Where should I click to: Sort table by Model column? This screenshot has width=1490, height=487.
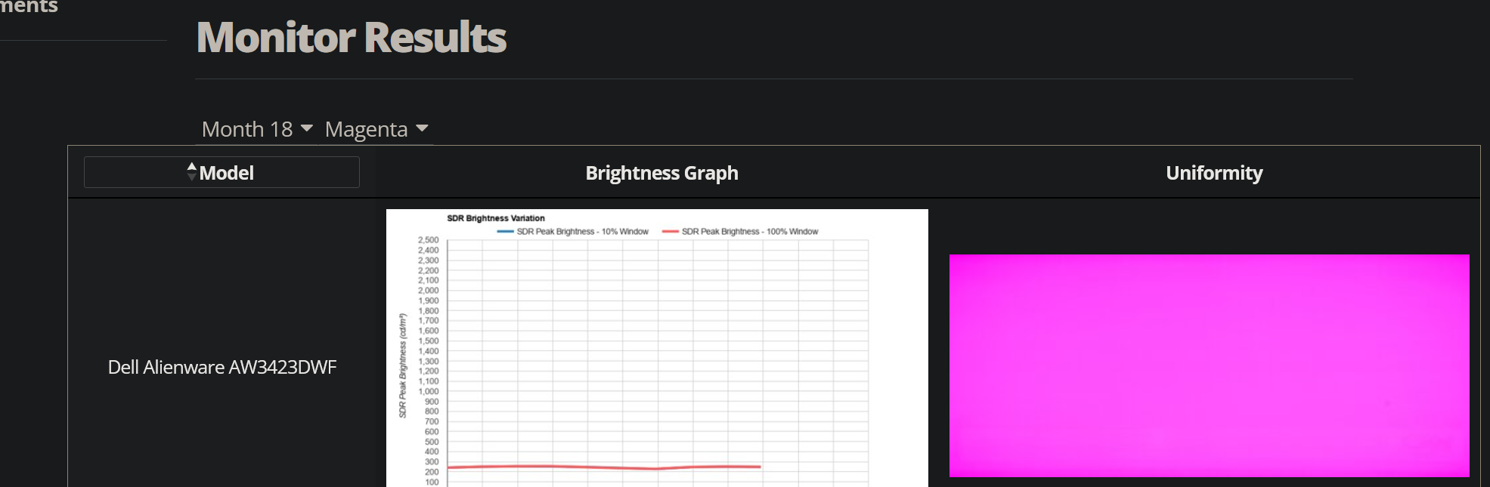point(221,172)
